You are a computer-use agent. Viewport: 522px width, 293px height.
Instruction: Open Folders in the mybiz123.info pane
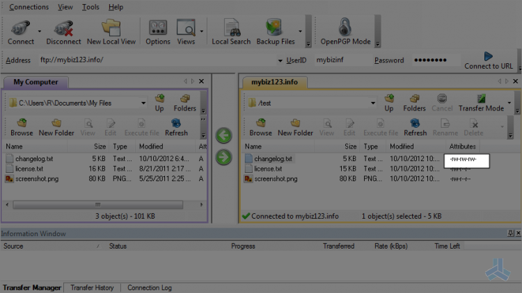tap(414, 103)
